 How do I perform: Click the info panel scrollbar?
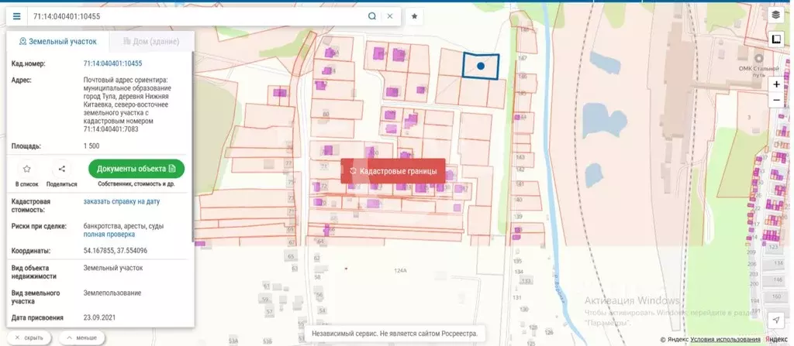click(192, 147)
